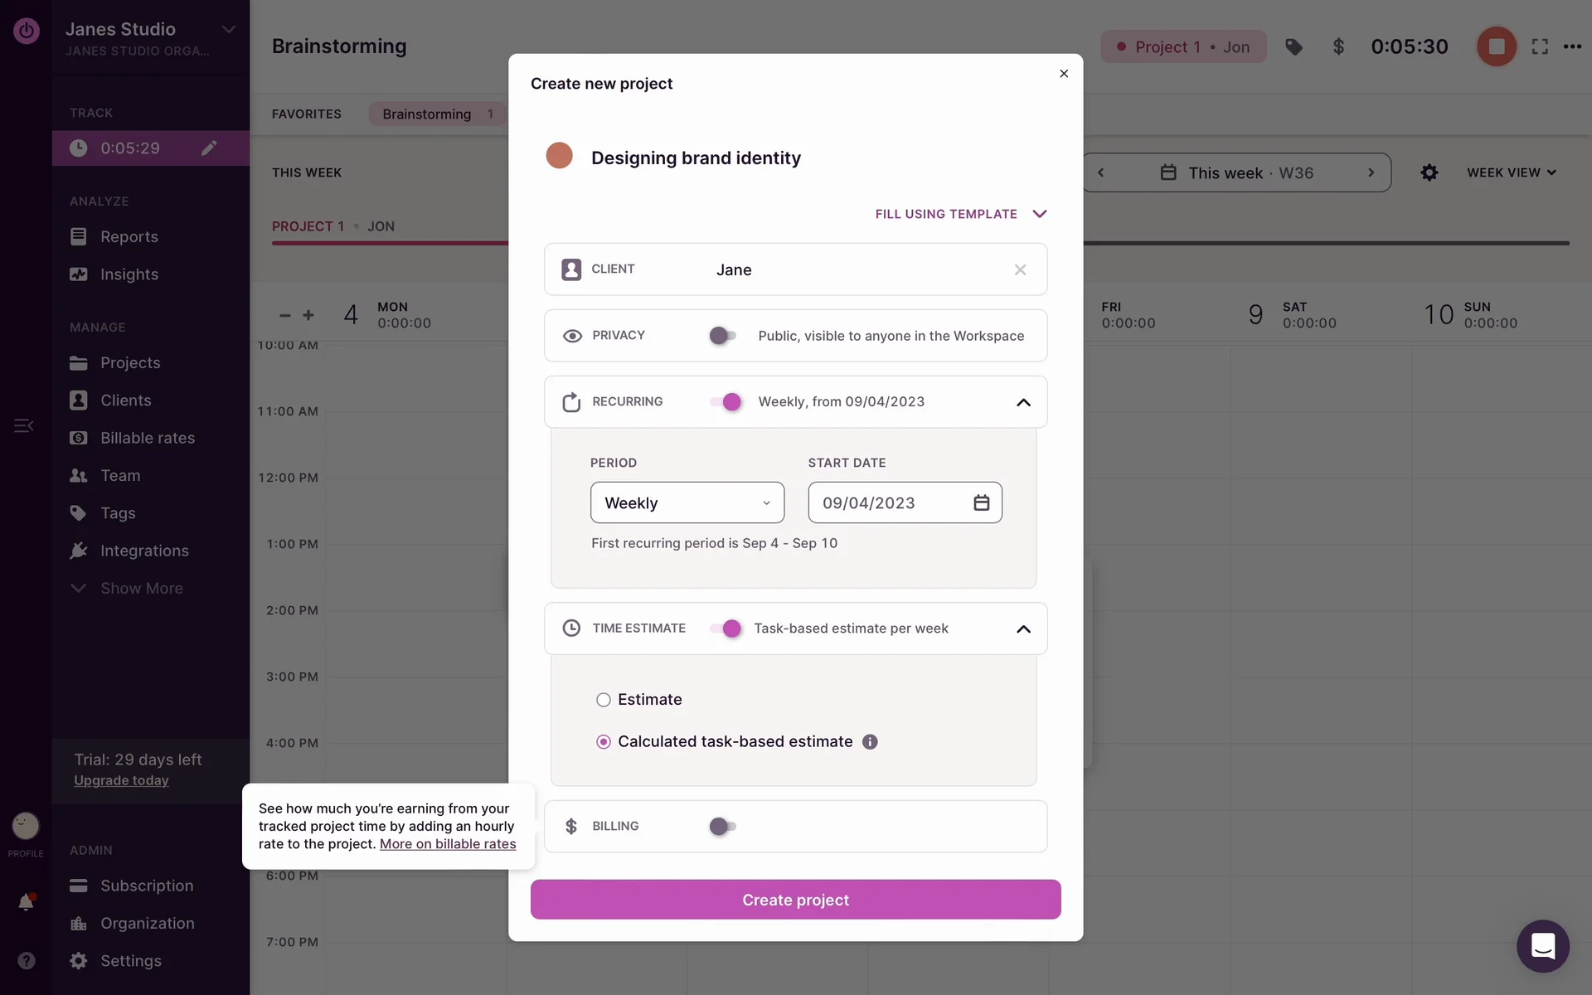Expand Fill using template dropdown
1592x995 pixels.
coord(960,214)
